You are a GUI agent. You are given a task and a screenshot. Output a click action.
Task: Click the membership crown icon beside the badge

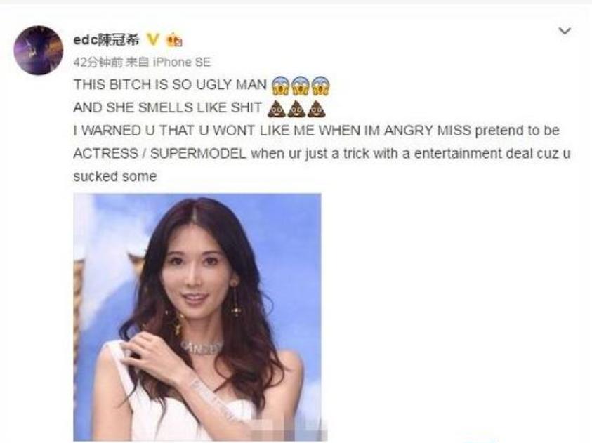point(174,39)
